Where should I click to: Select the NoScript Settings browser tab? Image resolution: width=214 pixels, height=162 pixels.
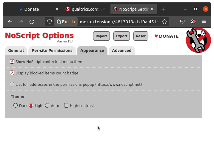pos(133,9)
